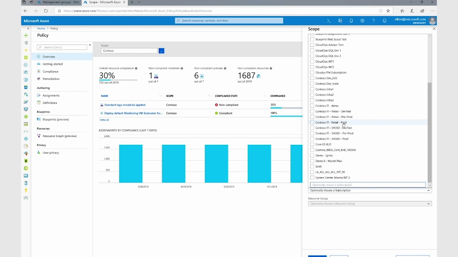This screenshot has width=458, height=257.
Task: Go to Home breadcrumb
Action: 41,28
